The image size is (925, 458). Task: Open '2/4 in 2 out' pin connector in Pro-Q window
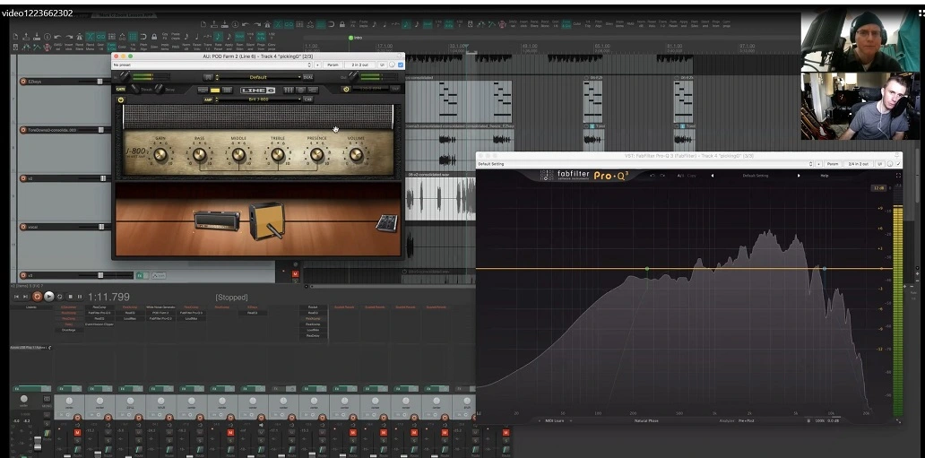point(858,163)
